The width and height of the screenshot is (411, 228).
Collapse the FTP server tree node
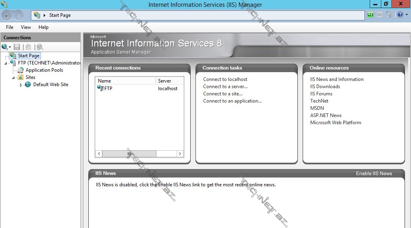point(6,63)
